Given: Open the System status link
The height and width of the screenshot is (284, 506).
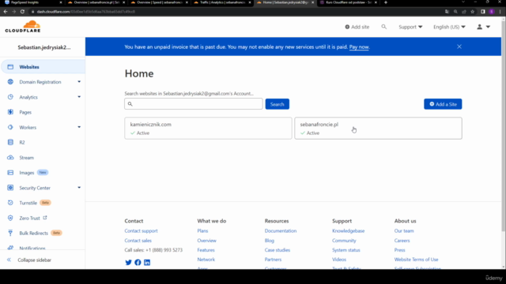Looking at the screenshot, I should [346, 250].
